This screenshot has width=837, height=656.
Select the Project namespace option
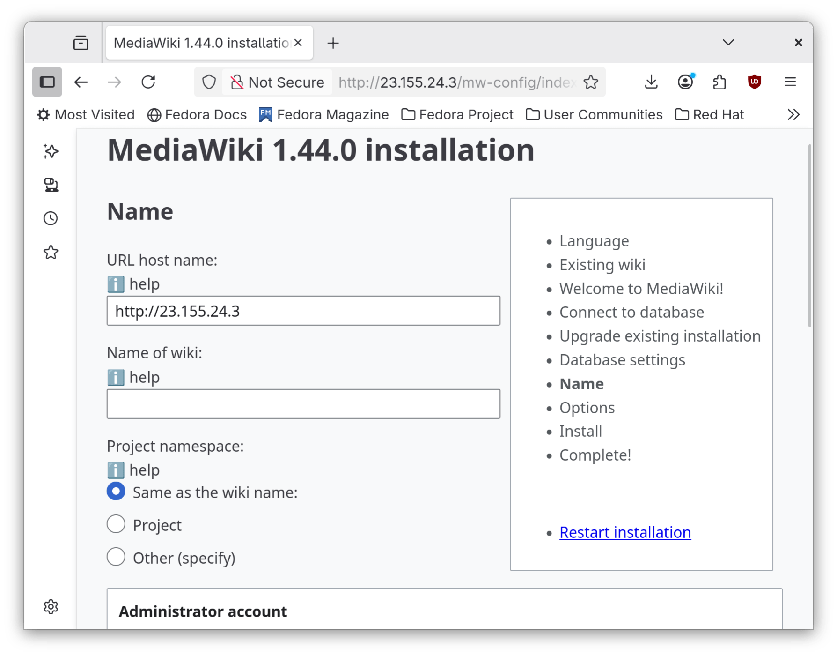pos(116,524)
